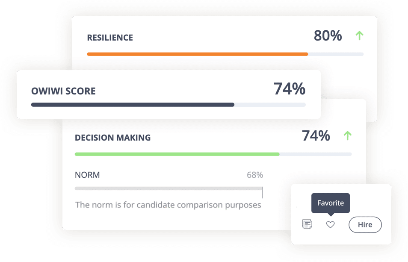
Task: Click the green up arrow beside Decision Making
Action: click(x=348, y=136)
